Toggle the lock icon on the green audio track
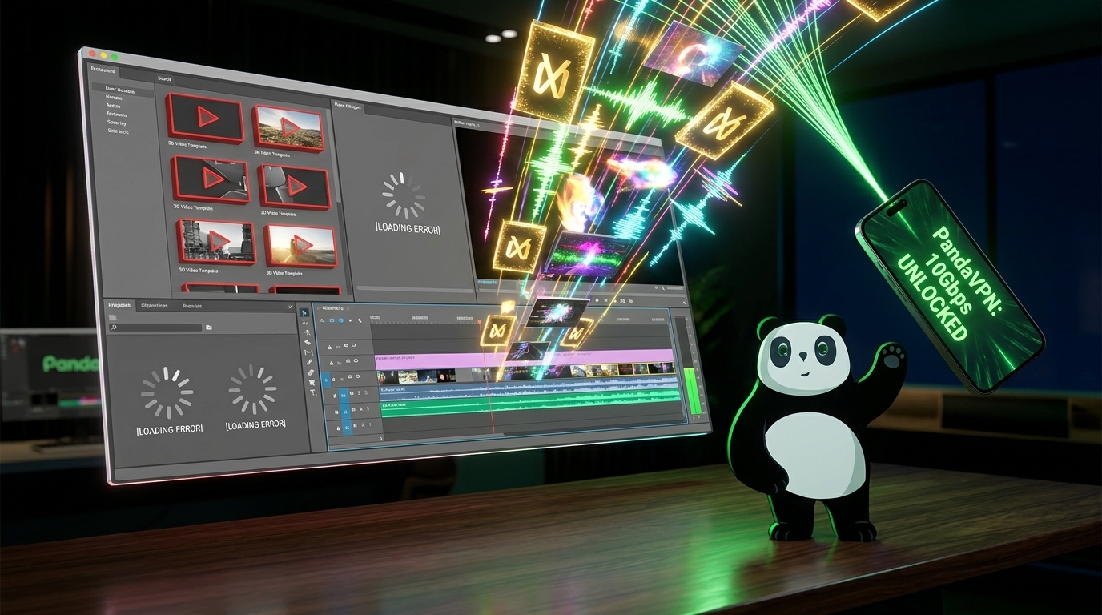The height and width of the screenshot is (615, 1102). click(x=336, y=412)
